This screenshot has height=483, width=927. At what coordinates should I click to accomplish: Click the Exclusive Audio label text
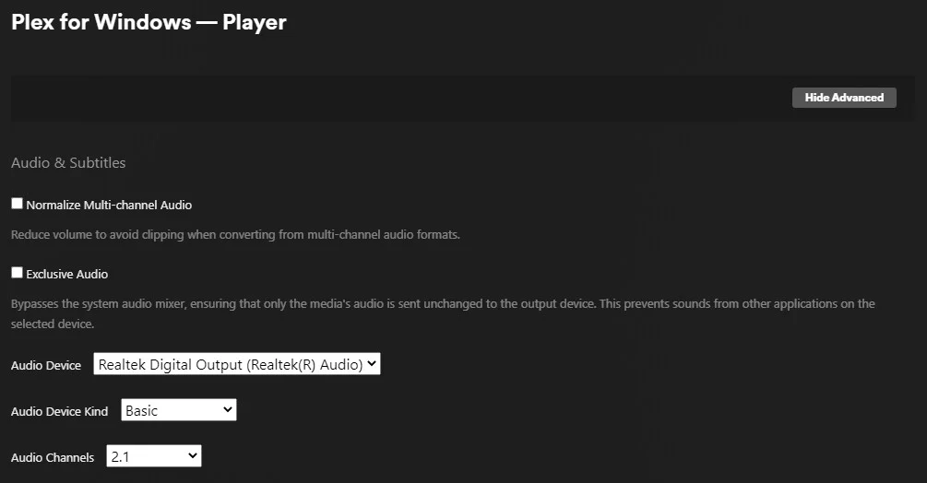pos(67,274)
